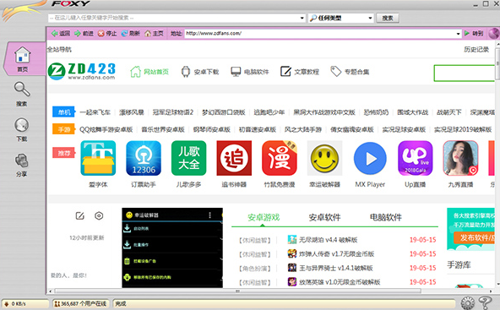
Task: Click the 幸运破解器 screenshot thumbnail
Action: click(172, 247)
